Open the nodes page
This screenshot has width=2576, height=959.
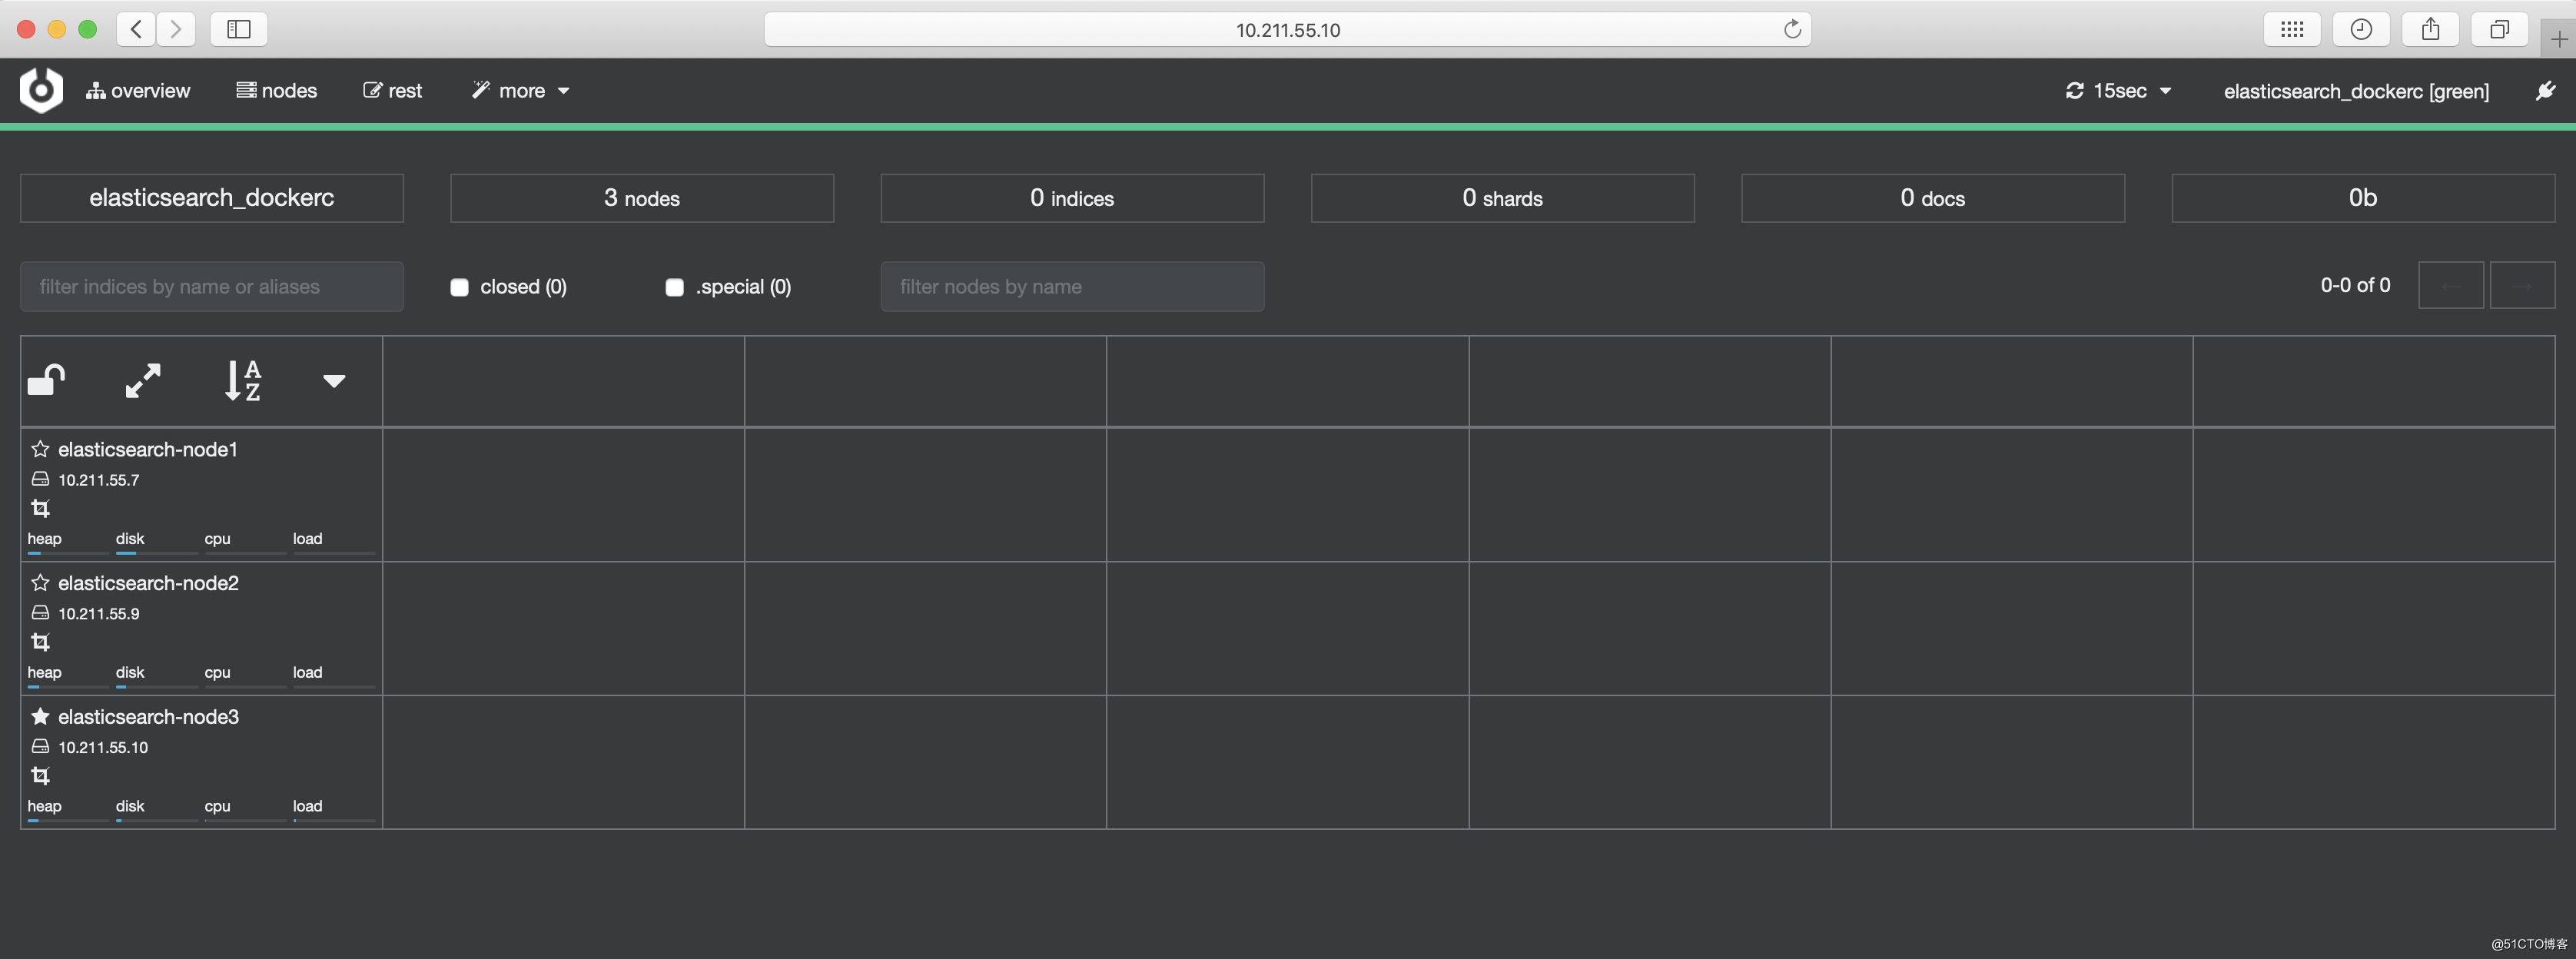click(277, 90)
